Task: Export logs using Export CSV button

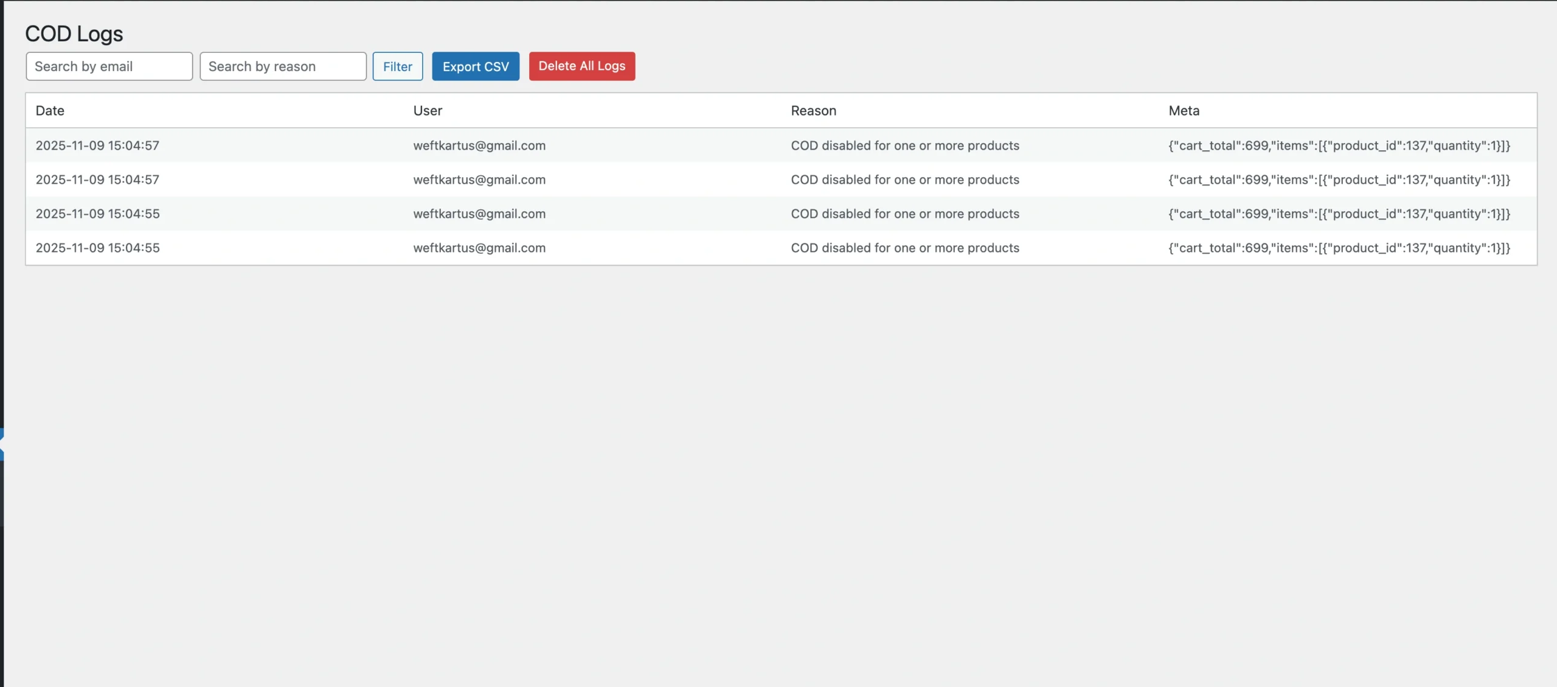Action: point(476,66)
